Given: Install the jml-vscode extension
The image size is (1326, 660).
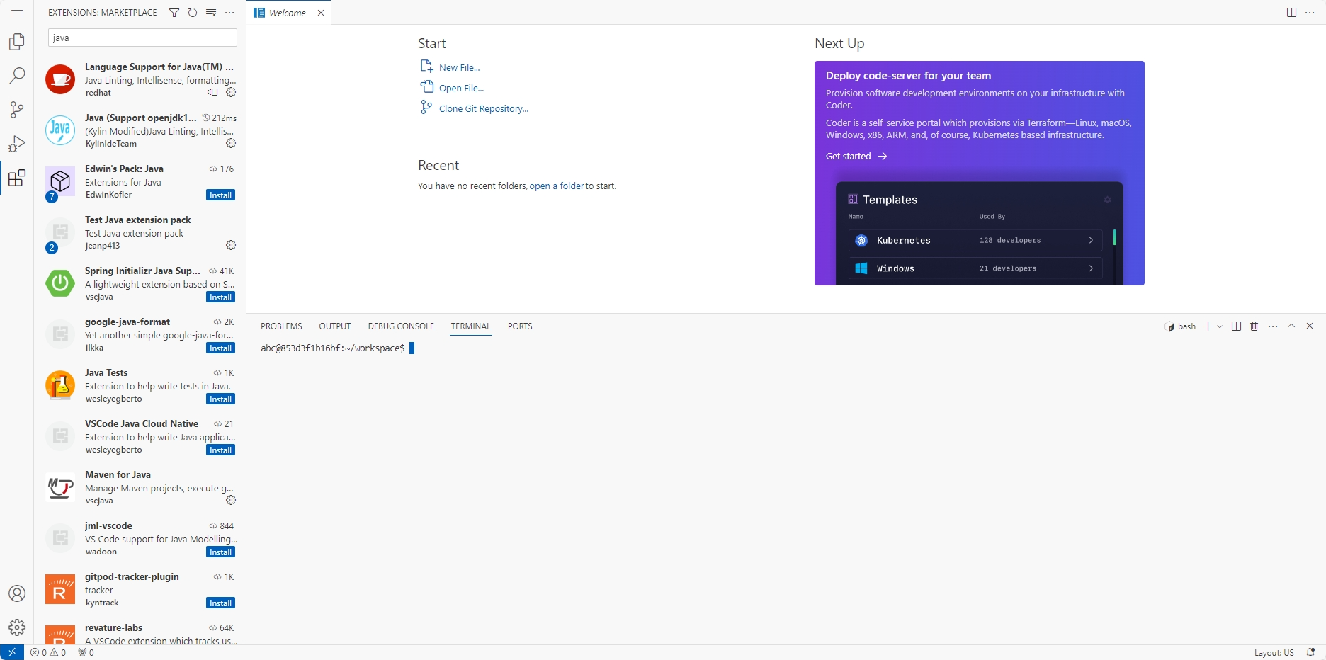Looking at the screenshot, I should click(x=221, y=552).
